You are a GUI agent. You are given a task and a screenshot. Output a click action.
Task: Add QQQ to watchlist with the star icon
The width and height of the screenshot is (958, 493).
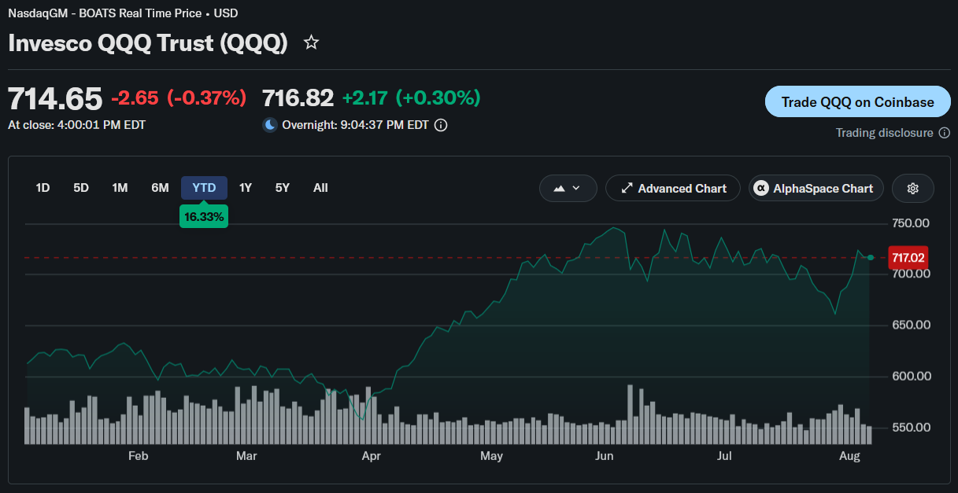[x=311, y=42]
